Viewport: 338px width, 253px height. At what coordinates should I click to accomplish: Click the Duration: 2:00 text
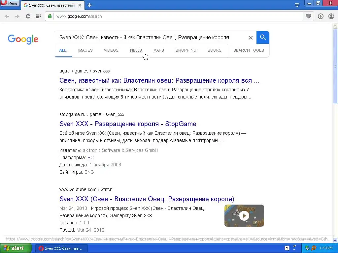coord(74,223)
